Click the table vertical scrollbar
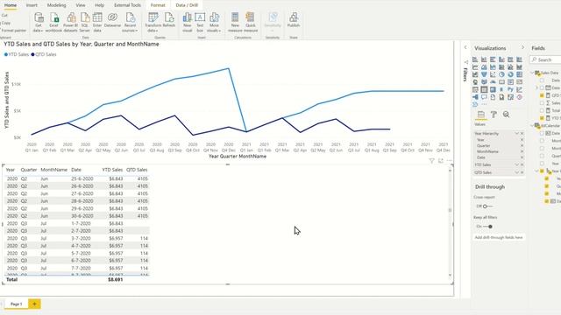Viewport: 561px width, 315px height. click(450, 222)
